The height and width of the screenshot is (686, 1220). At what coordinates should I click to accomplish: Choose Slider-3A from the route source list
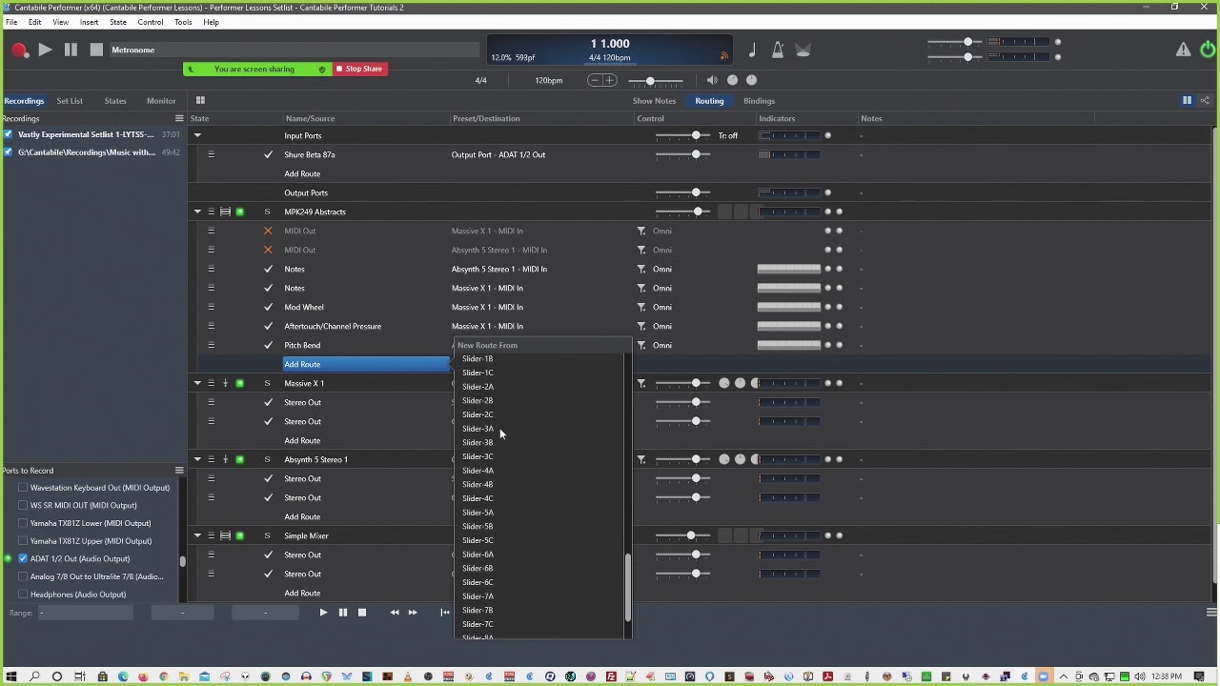(478, 429)
